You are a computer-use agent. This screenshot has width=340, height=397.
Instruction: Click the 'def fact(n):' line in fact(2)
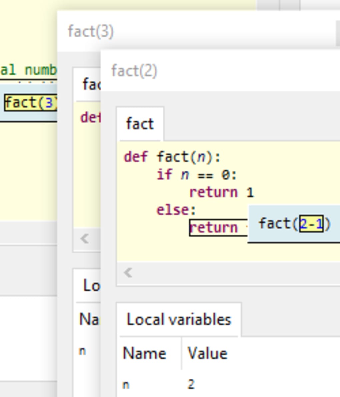click(172, 157)
